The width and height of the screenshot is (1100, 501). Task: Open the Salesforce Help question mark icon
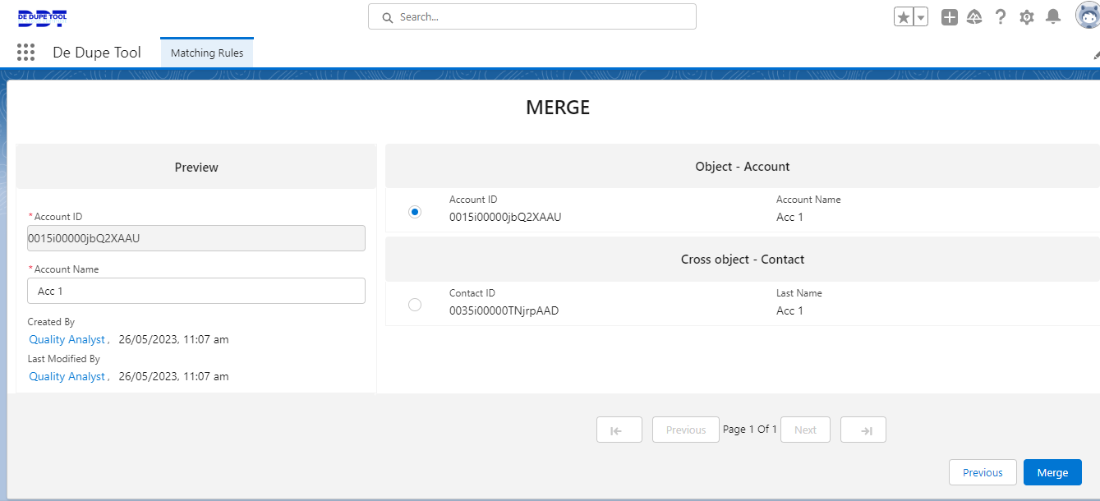pyautogui.click(x=1000, y=17)
